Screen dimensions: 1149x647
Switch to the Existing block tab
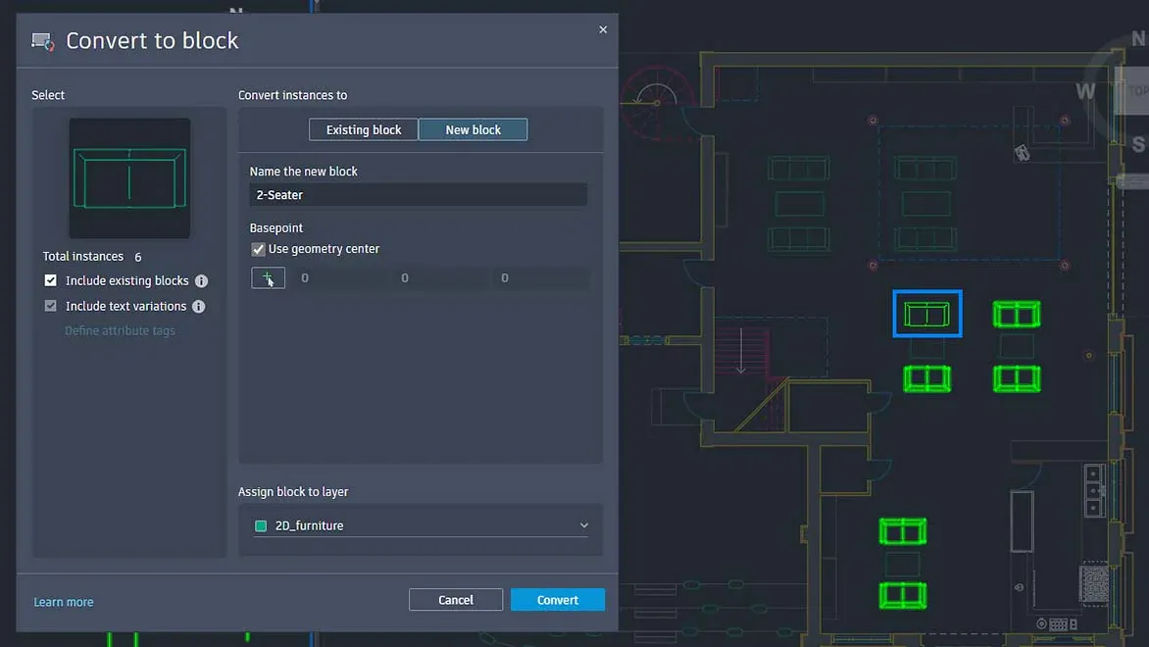point(364,129)
